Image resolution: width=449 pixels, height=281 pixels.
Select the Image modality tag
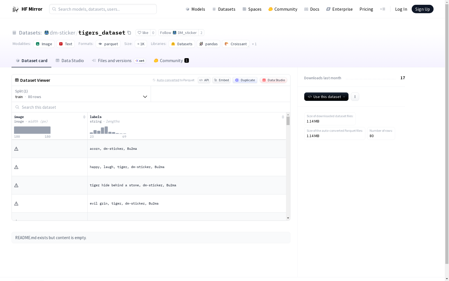[x=44, y=44]
